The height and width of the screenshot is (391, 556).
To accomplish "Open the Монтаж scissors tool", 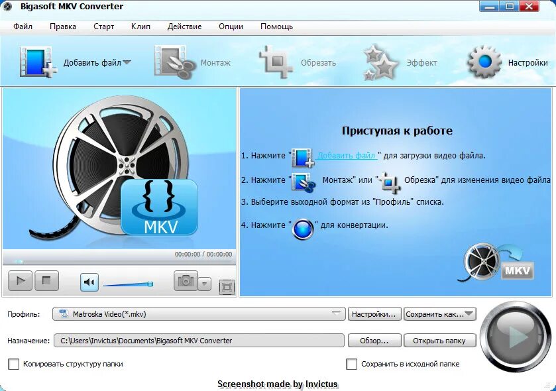I will [x=175, y=62].
